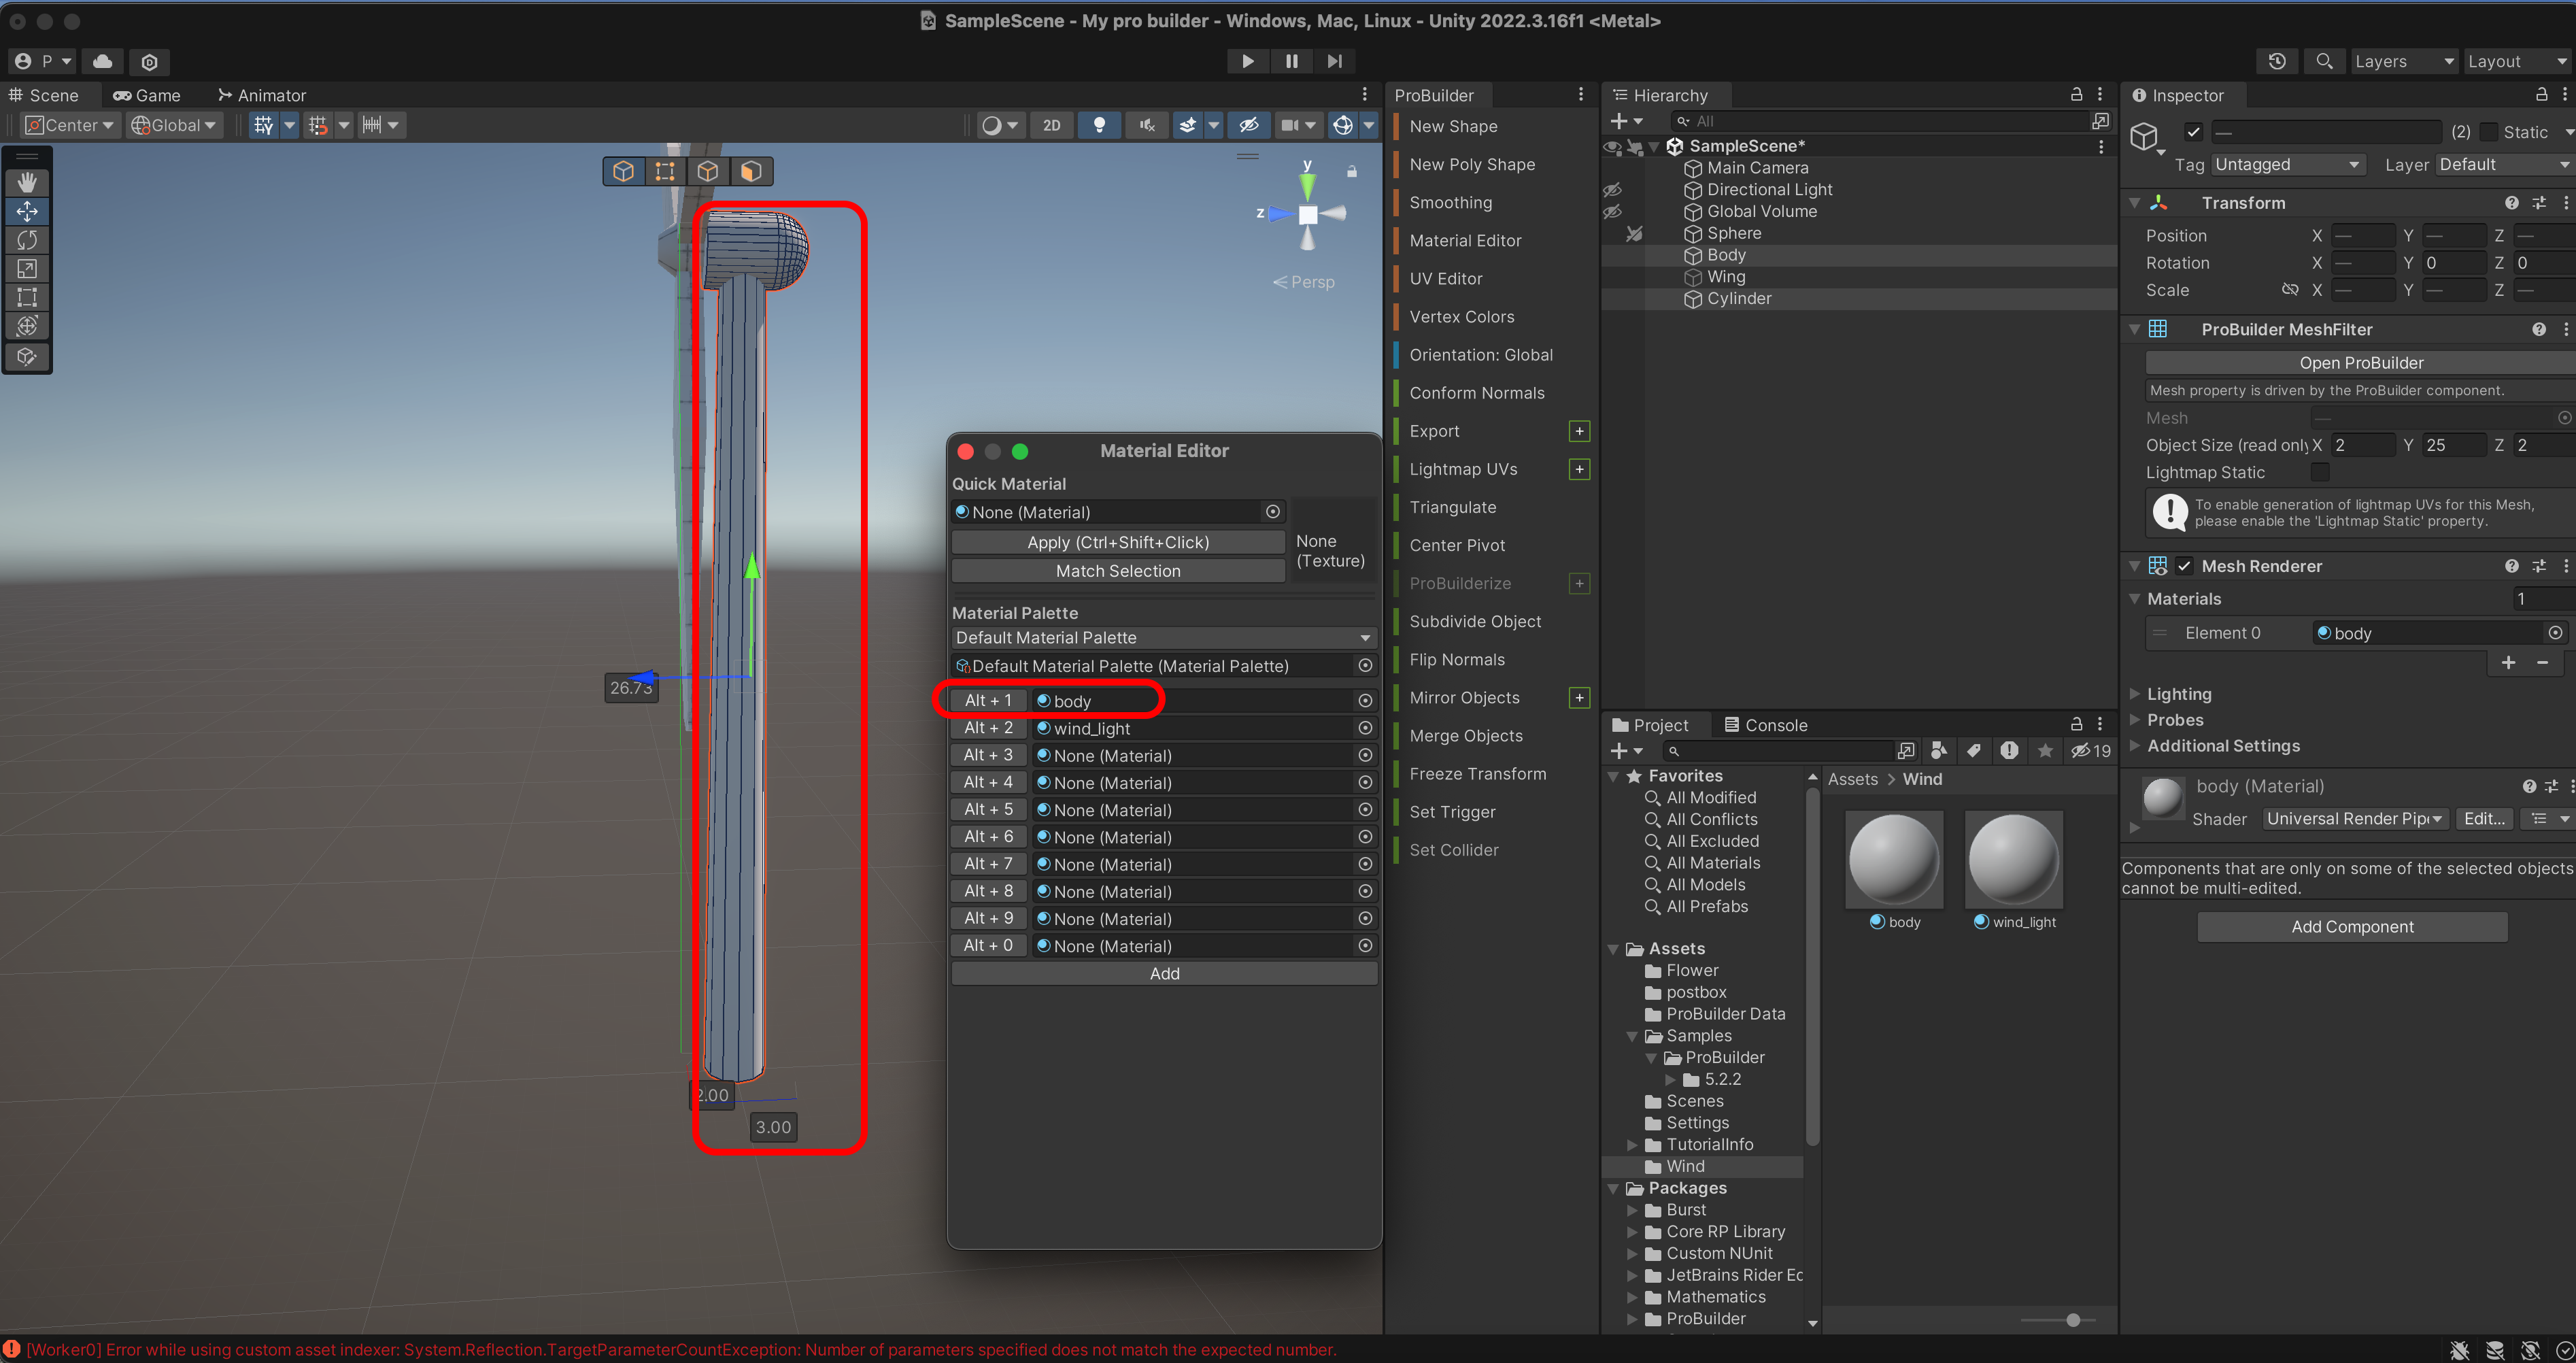
Task: Enable Lightmap Static checkbox
Action: coord(2320,472)
